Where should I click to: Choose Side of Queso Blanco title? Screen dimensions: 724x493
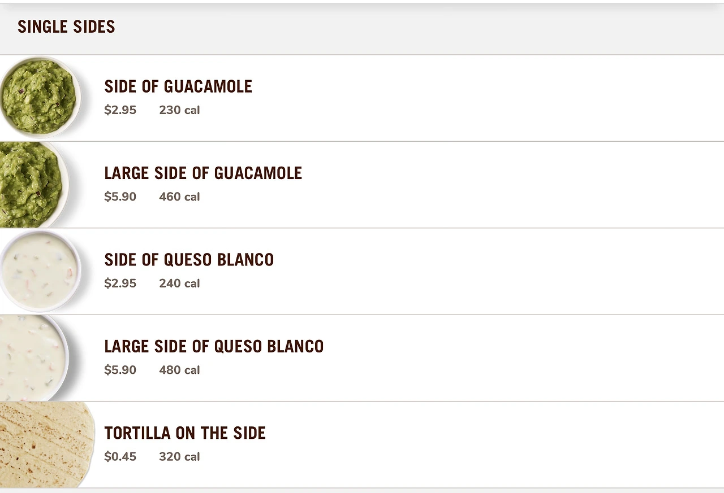(x=189, y=260)
